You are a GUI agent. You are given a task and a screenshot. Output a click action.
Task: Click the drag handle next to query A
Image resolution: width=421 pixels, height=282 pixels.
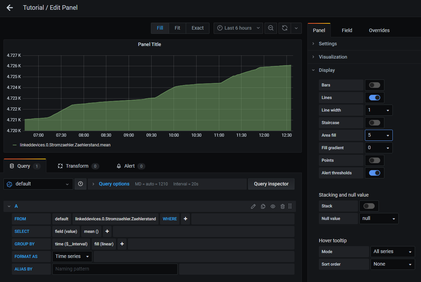(x=290, y=206)
